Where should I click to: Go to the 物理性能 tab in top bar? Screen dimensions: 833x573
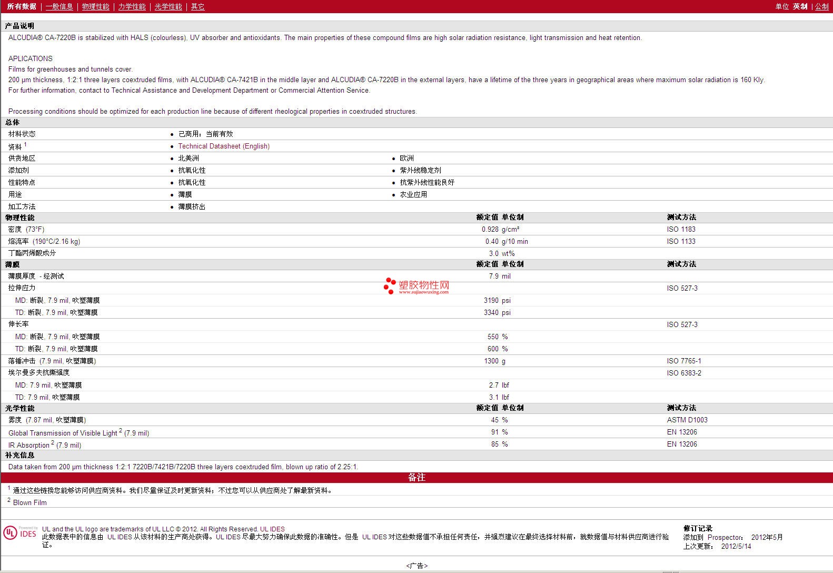coord(95,6)
